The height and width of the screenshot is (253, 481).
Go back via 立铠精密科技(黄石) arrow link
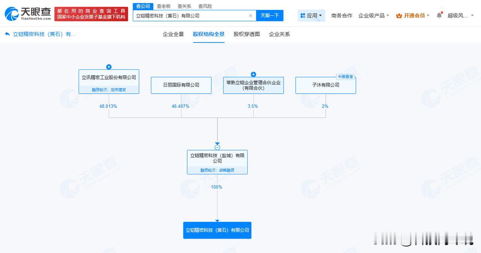40,34
